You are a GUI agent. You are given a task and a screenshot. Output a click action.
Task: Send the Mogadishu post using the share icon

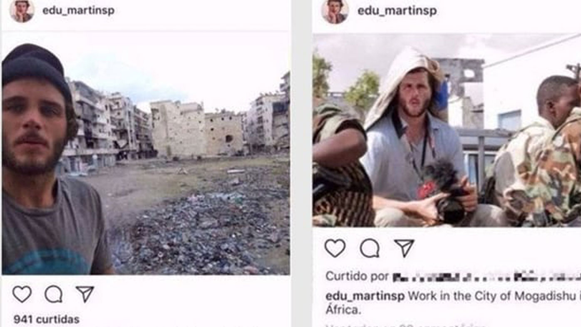click(404, 248)
